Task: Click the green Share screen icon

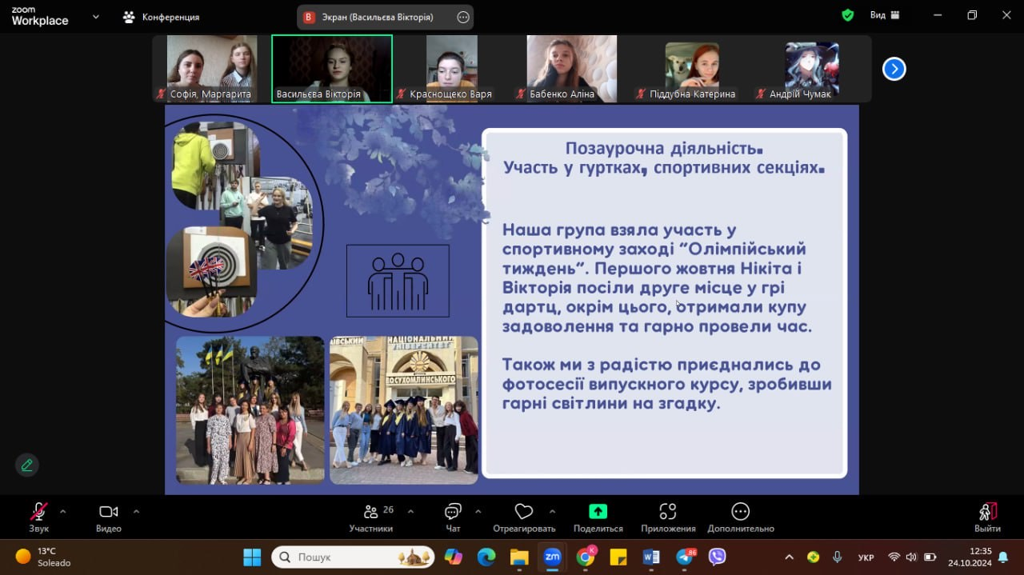Action: click(x=598, y=512)
